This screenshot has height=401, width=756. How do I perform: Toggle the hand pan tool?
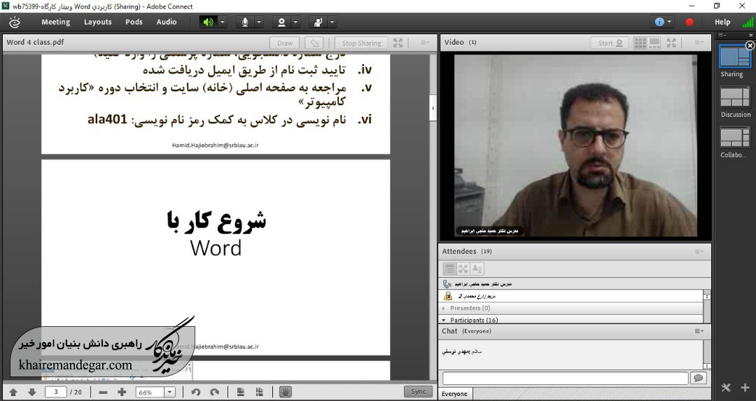286,392
